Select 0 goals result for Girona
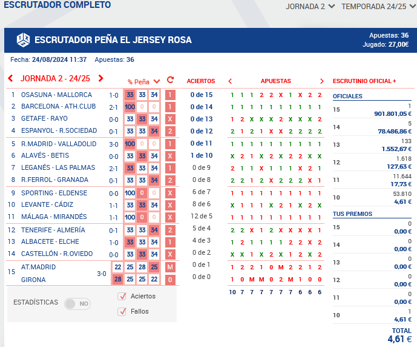This screenshot has width=417, height=347. pos(170,280)
